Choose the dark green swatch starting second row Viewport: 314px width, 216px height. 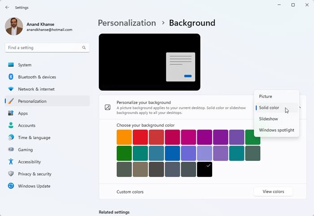click(124, 153)
